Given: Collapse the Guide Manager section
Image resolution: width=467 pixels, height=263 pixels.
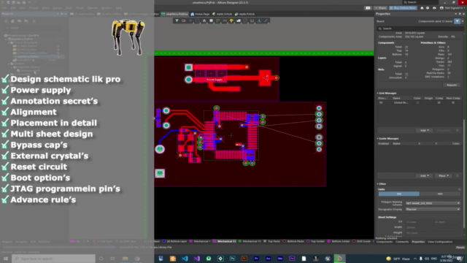Looking at the screenshot, I should (378, 138).
